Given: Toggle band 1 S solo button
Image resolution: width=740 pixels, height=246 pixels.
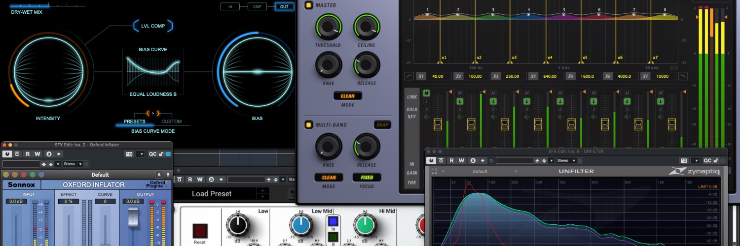Looking at the screenshot, I should pyautogui.click(x=426, y=109).
